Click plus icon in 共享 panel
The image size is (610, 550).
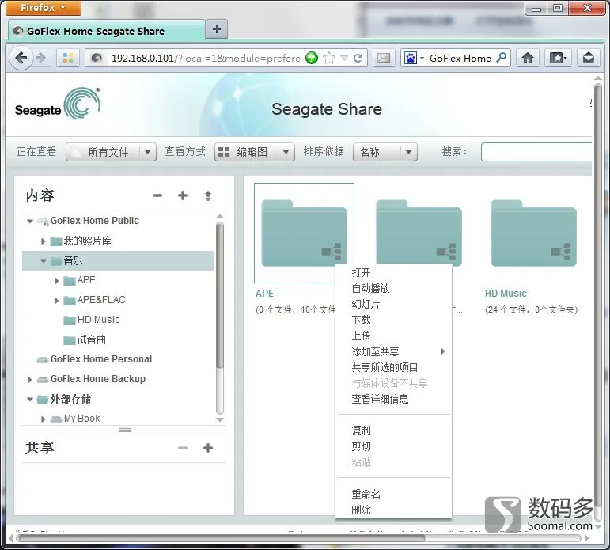[x=208, y=448]
